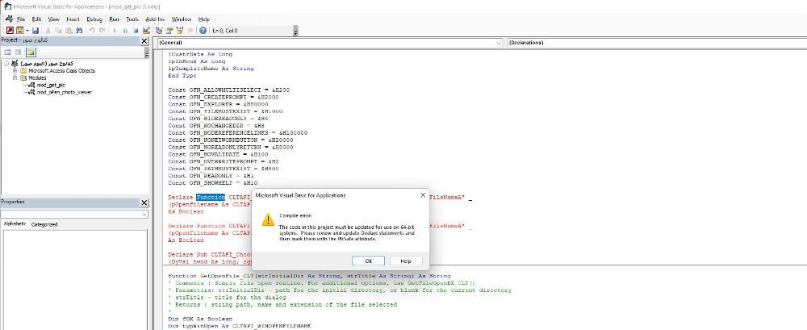The image size is (807, 330).
Task: Open the (General) object dropdown
Action: (329, 43)
